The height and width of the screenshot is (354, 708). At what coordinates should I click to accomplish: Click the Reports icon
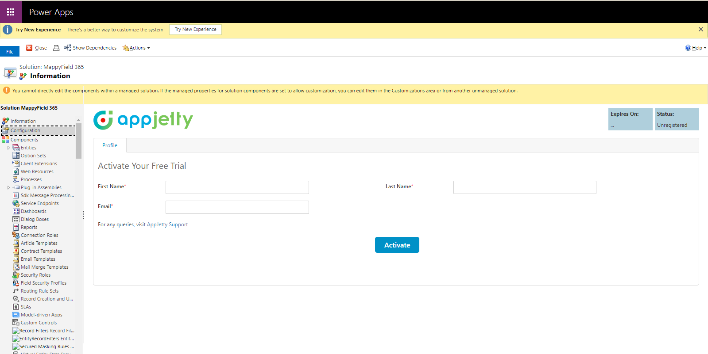tap(16, 227)
